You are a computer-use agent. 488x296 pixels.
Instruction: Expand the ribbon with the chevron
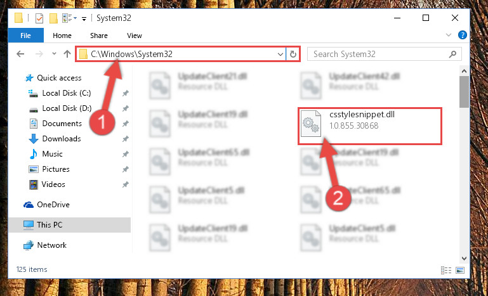[449, 35]
